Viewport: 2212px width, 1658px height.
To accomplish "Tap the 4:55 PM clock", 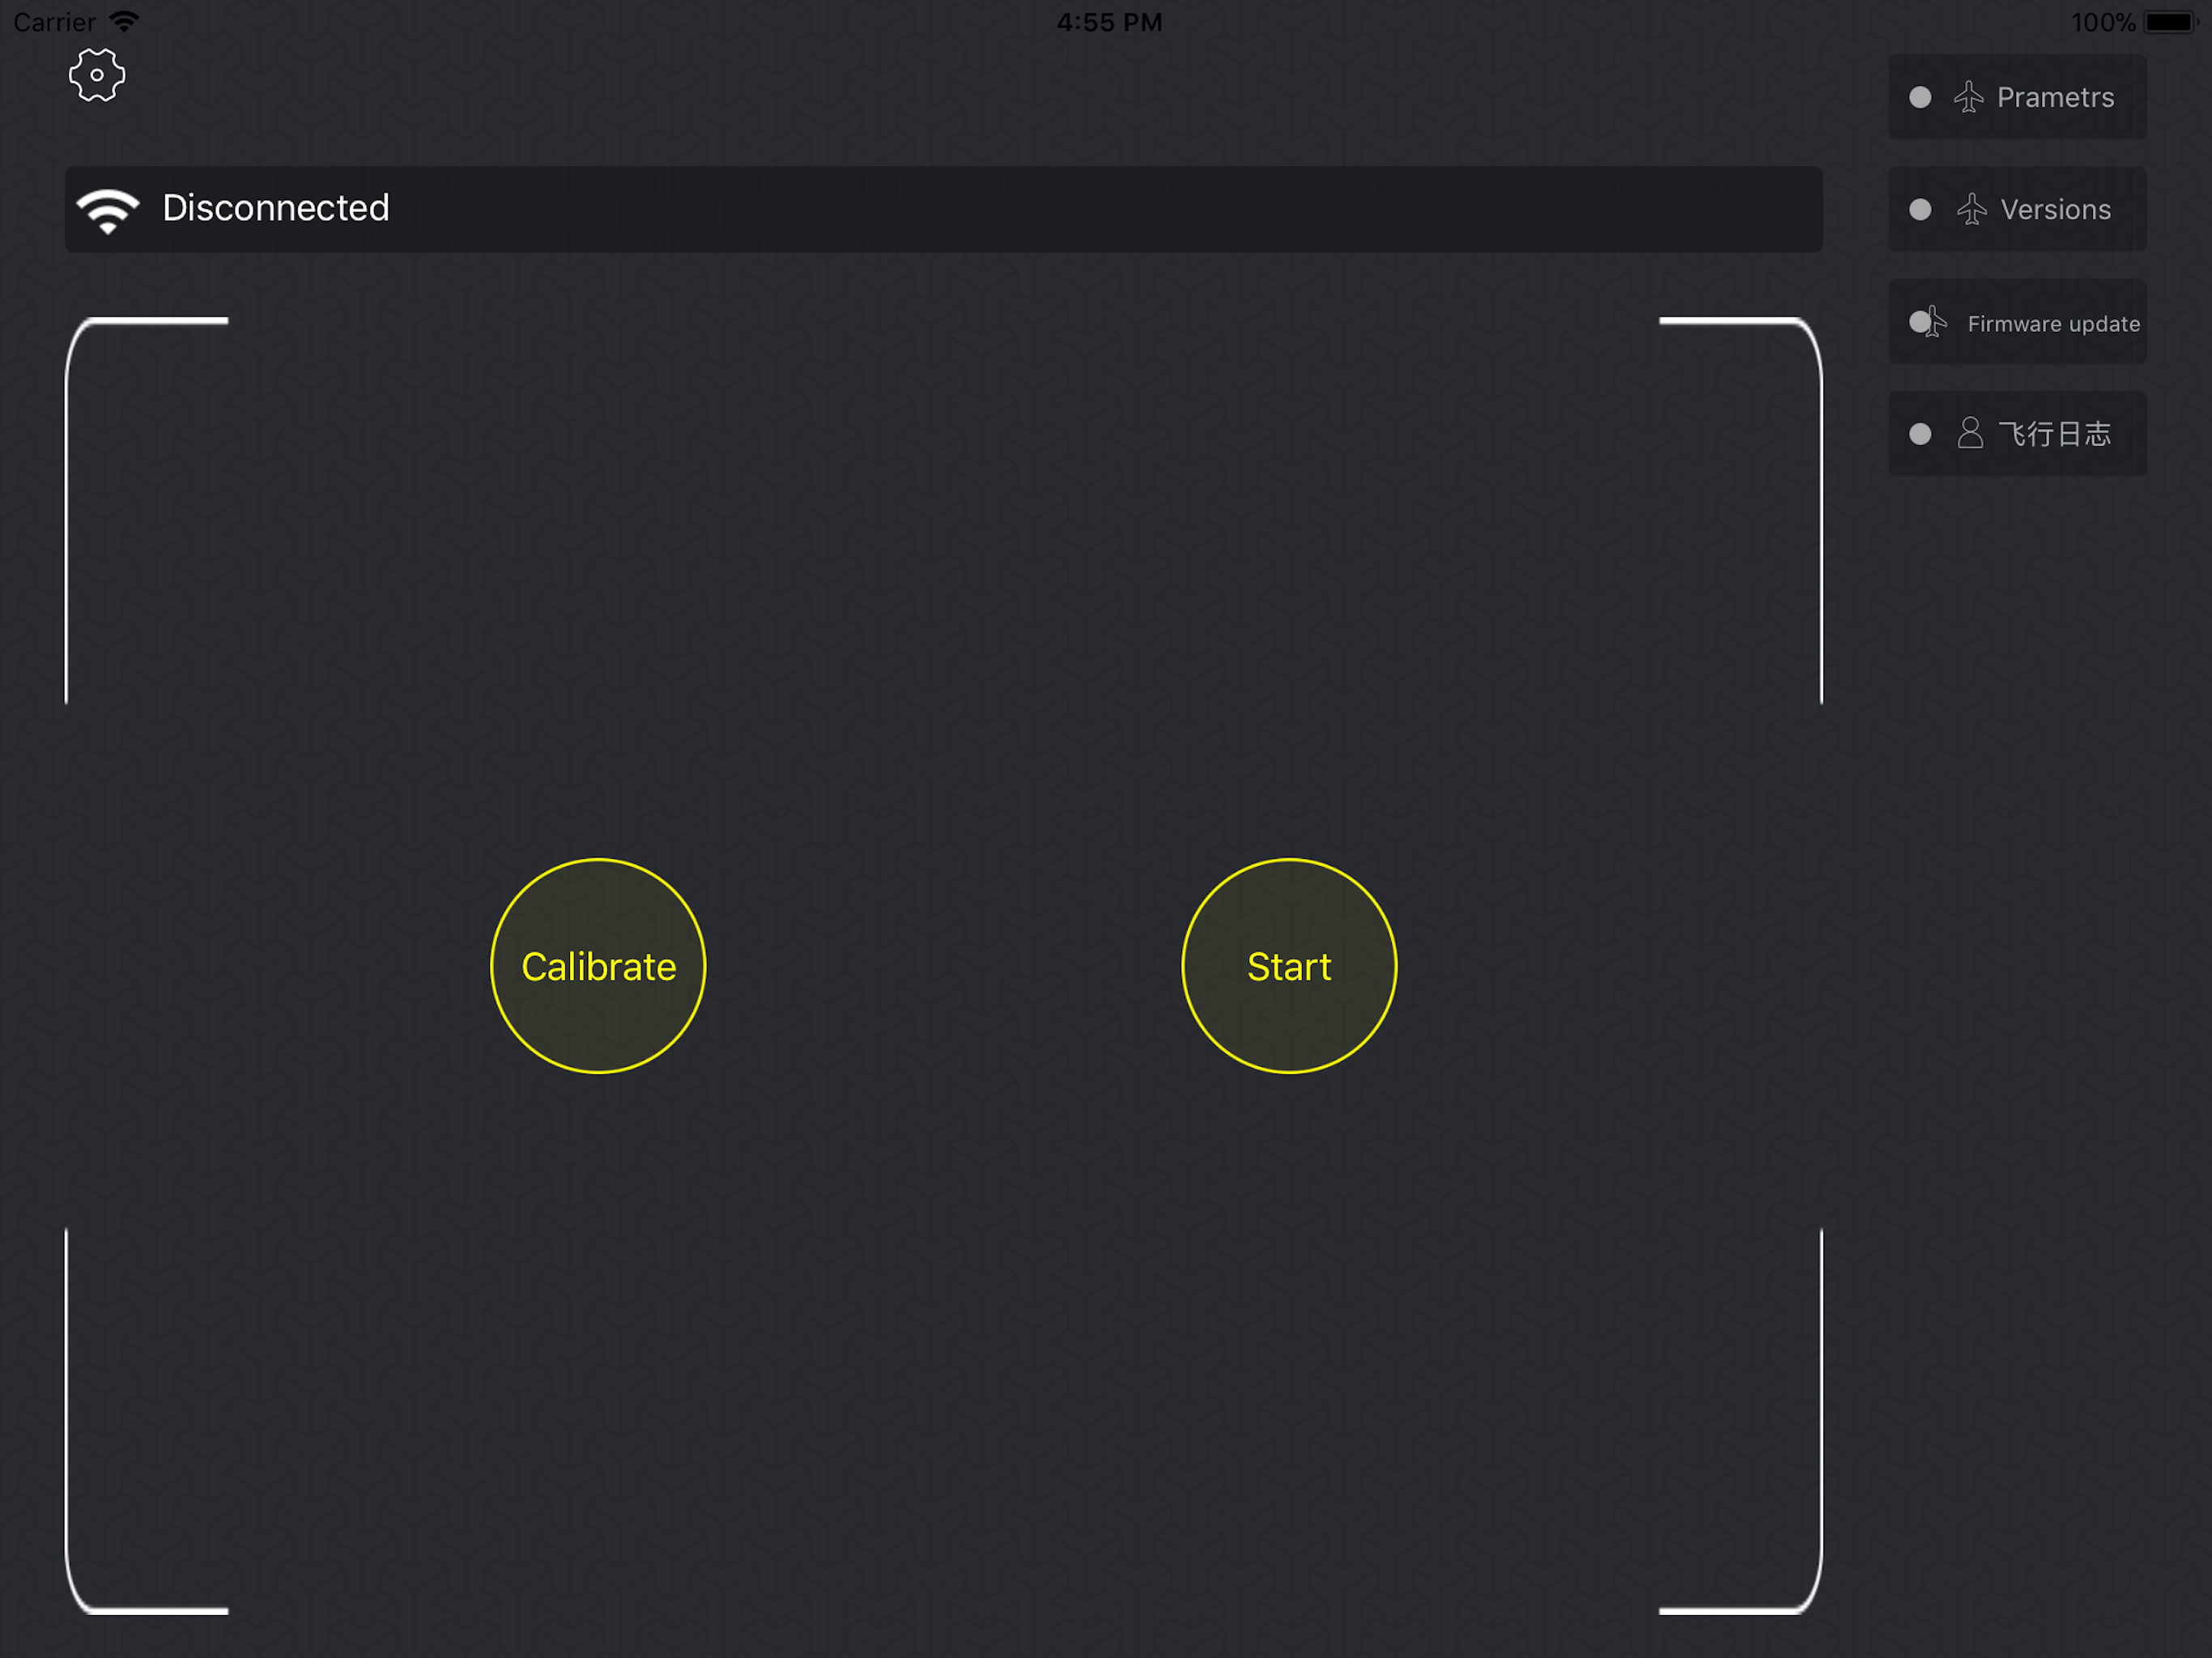I will click(x=1109, y=22).
